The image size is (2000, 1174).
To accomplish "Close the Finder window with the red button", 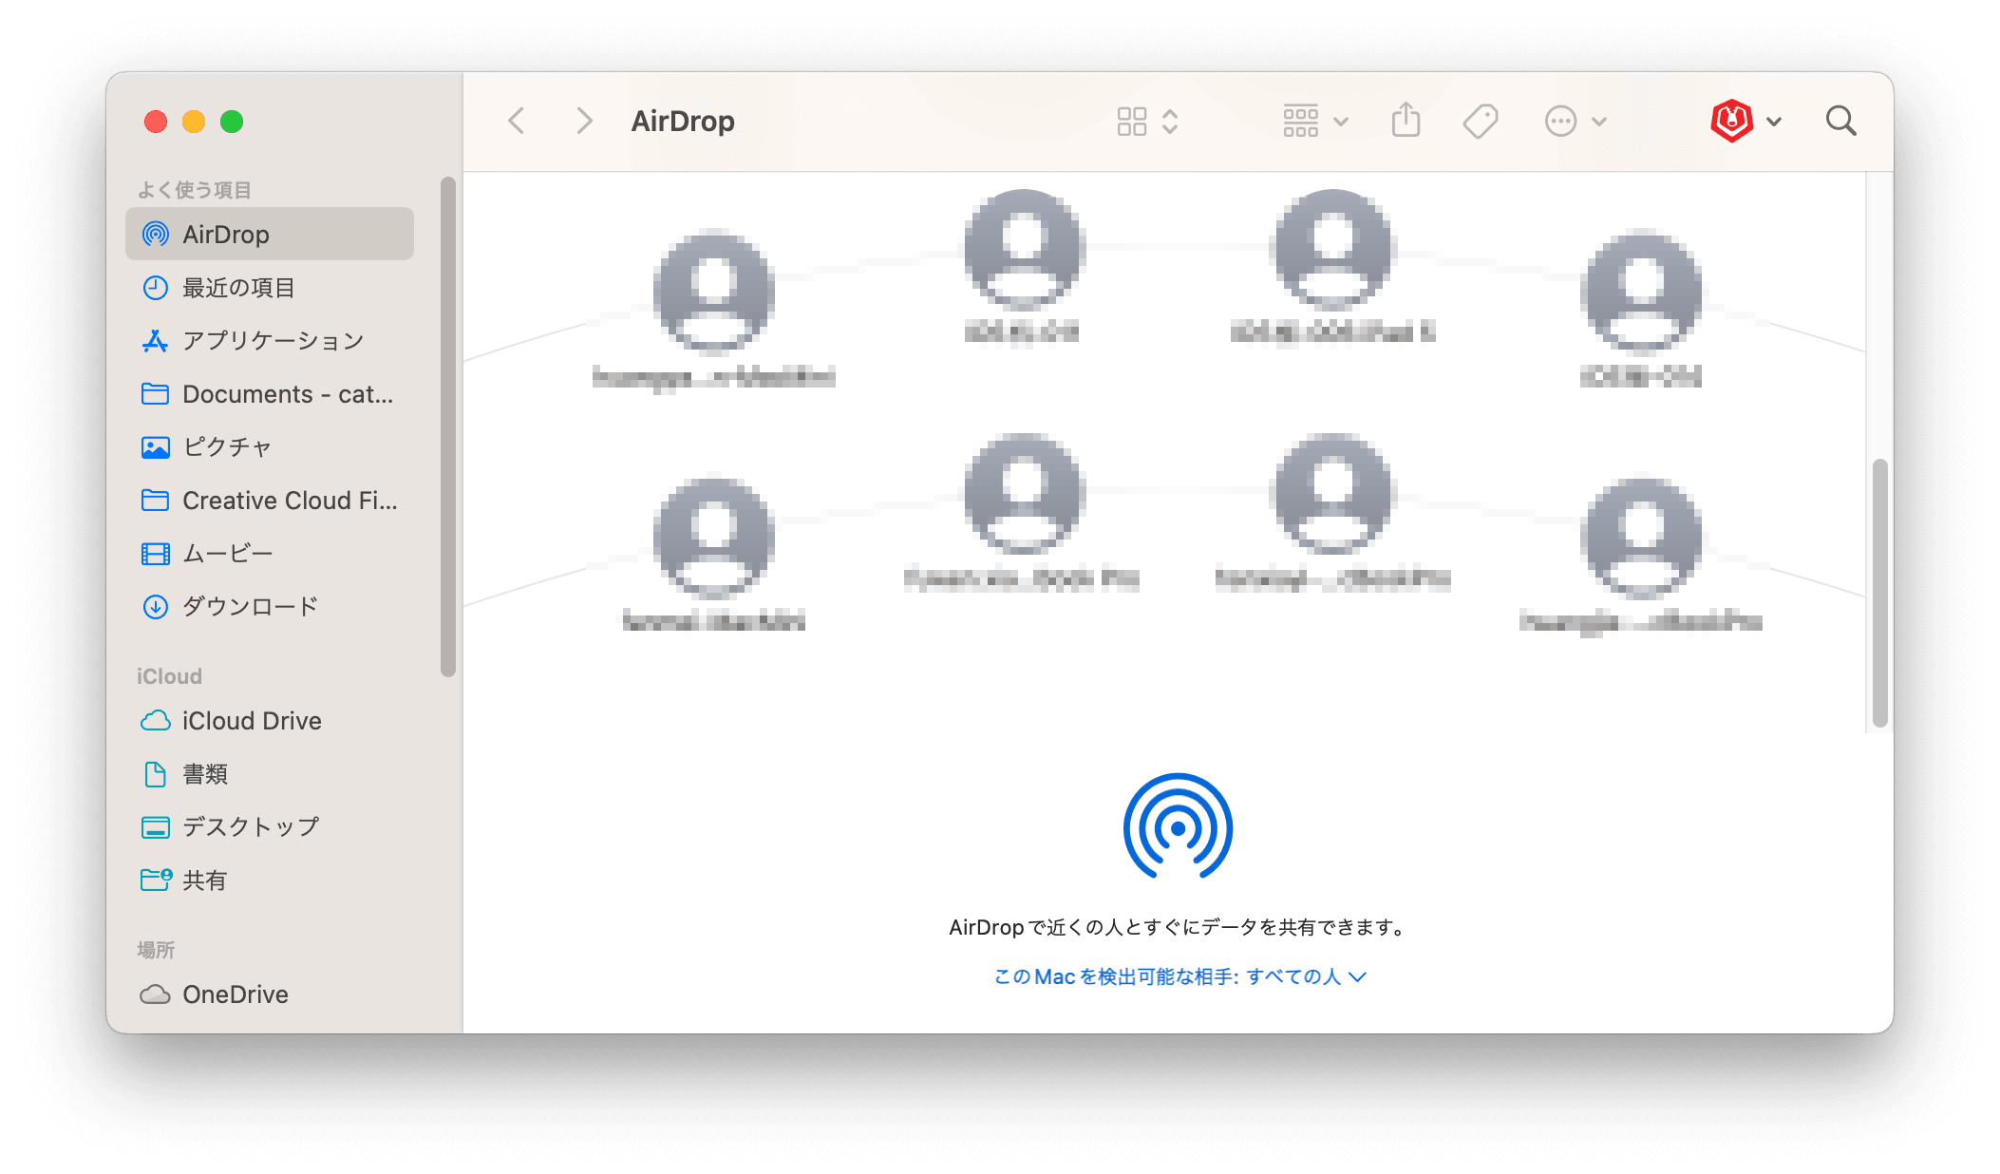I will pos(156,122).
